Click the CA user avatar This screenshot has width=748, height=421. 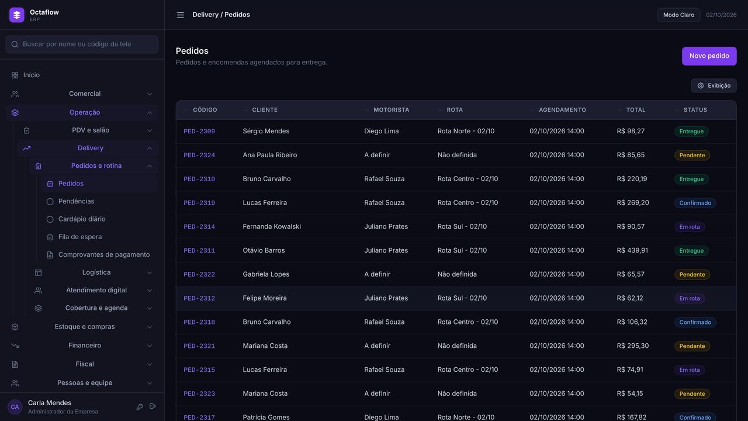coord(15,407)
